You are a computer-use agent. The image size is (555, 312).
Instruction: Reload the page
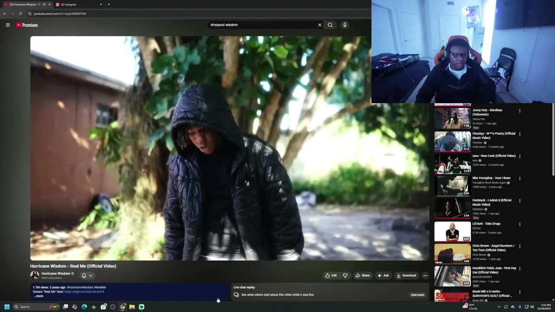(20, 13)
